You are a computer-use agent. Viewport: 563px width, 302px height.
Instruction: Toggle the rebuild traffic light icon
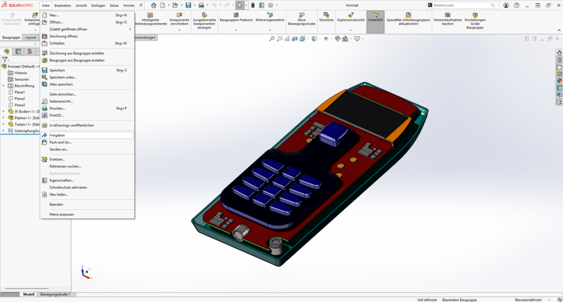coord(252,5)
